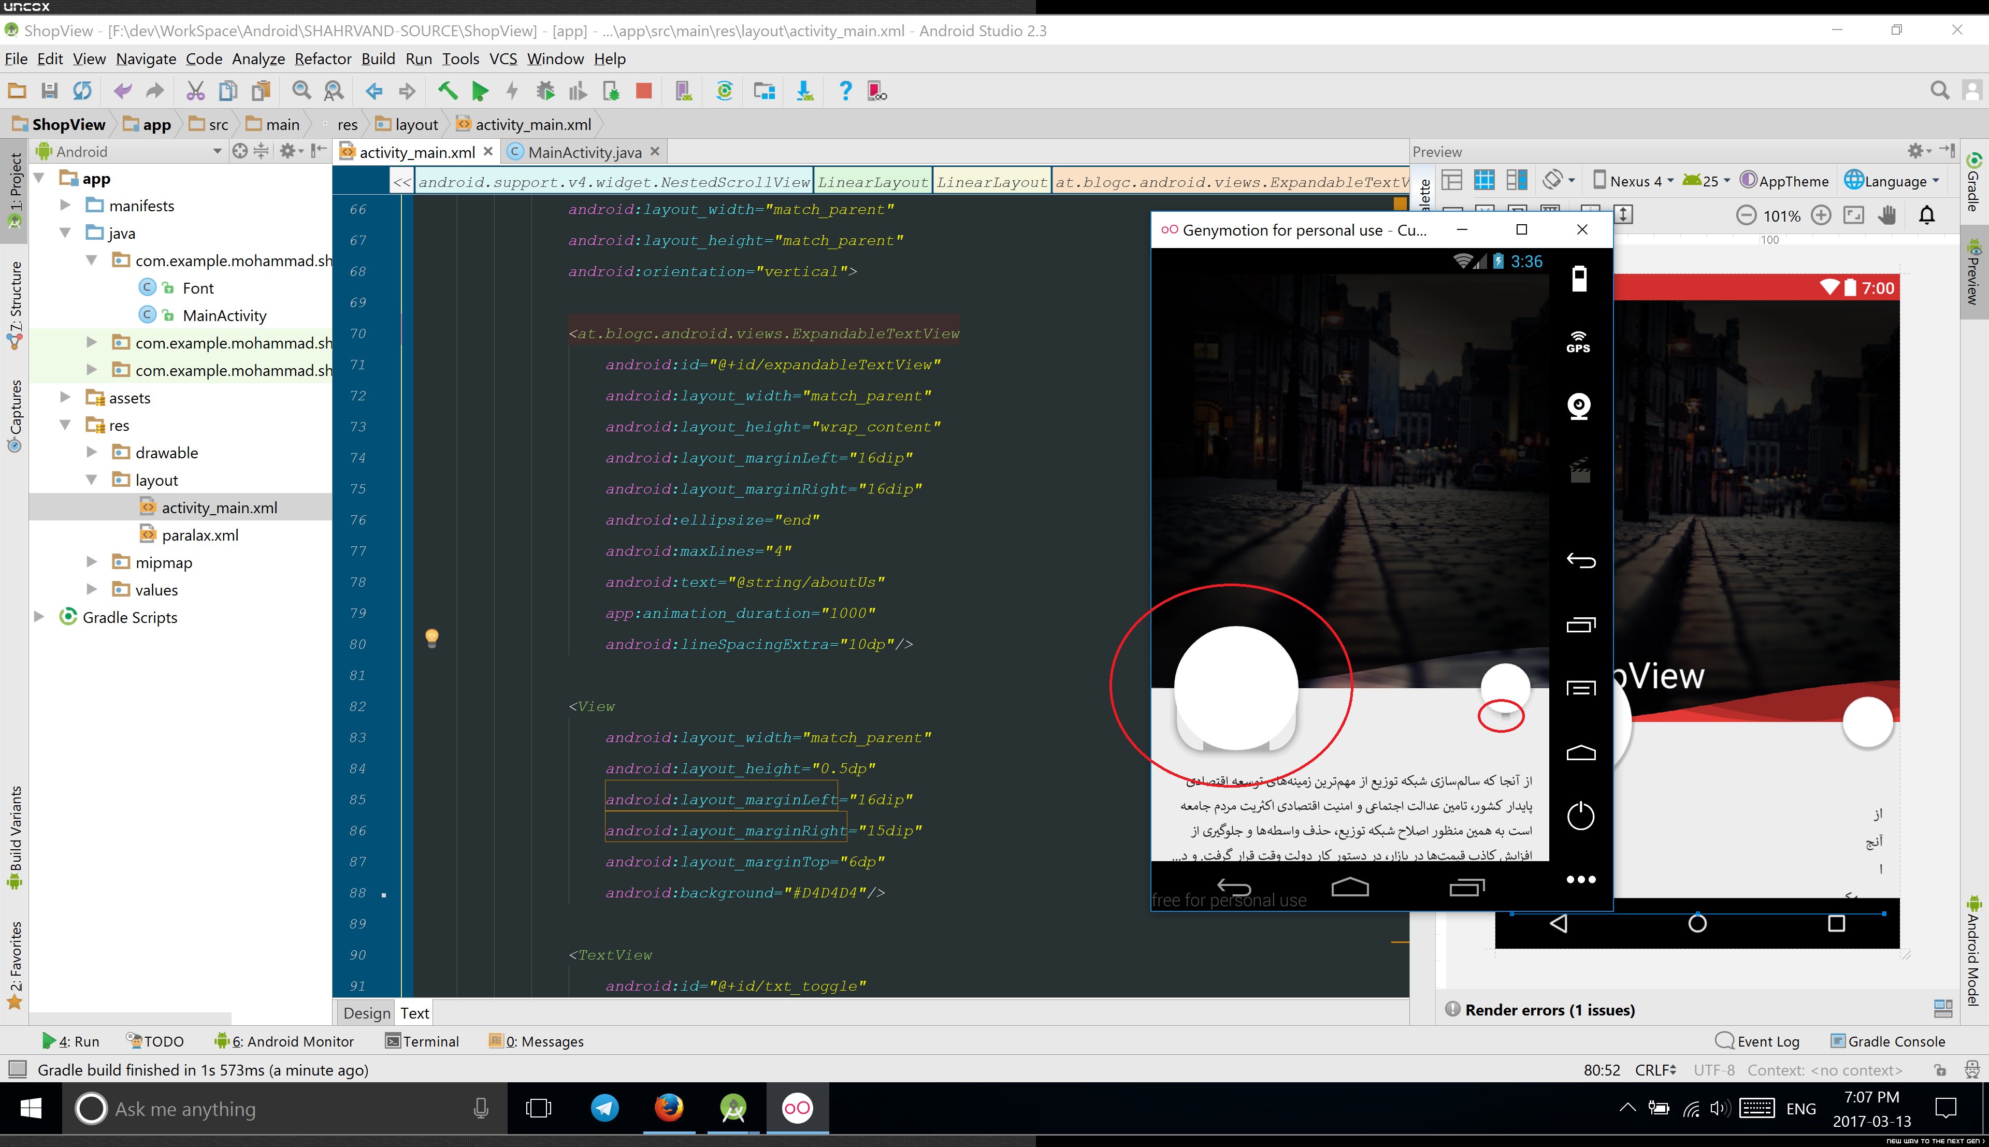
Task: Expand the manifests folder
Action: (x=65, y=206)
